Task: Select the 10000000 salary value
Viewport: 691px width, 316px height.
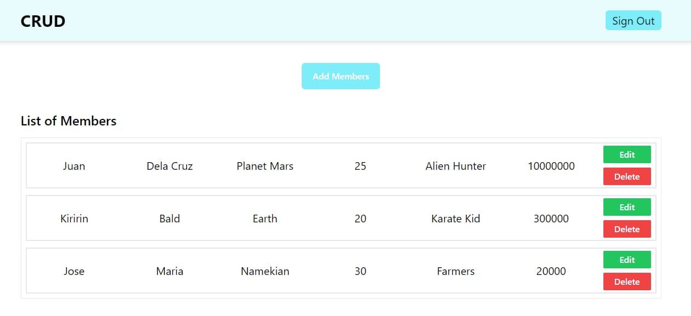Action: tap(551, 166)
